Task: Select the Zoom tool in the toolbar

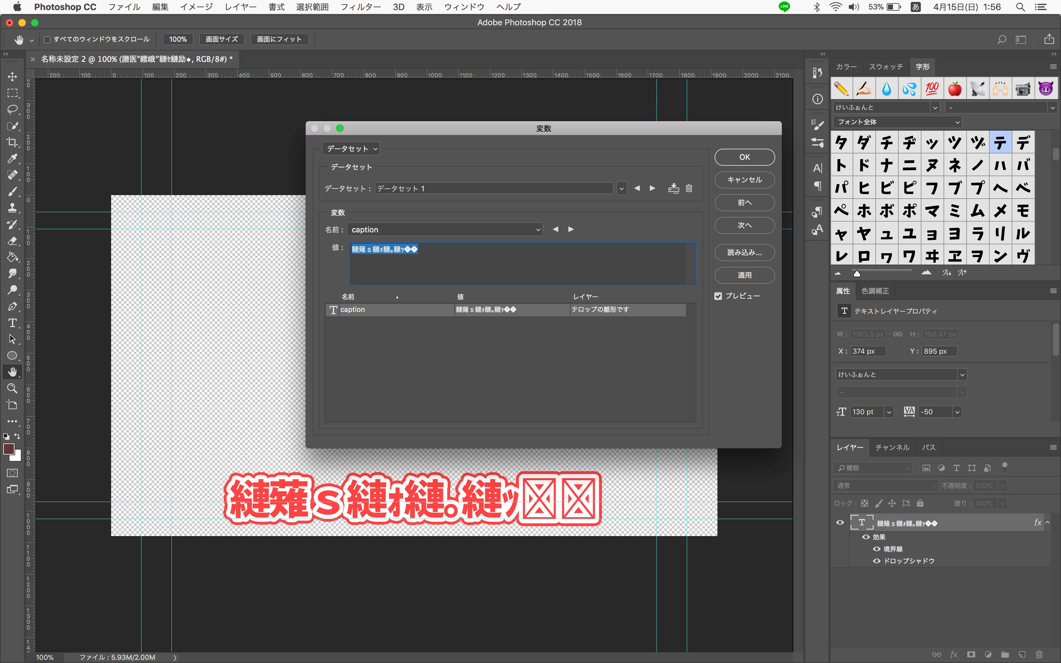Action: click(12, 389)
